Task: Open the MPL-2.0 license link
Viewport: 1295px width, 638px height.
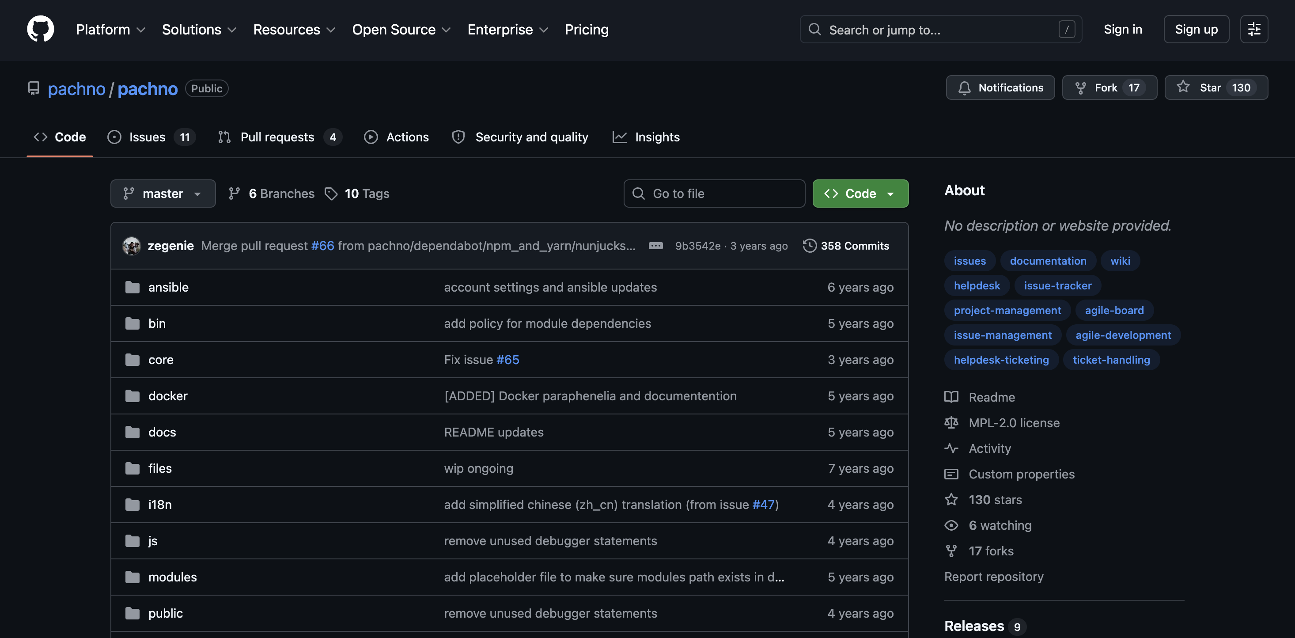Action: 1014,423
